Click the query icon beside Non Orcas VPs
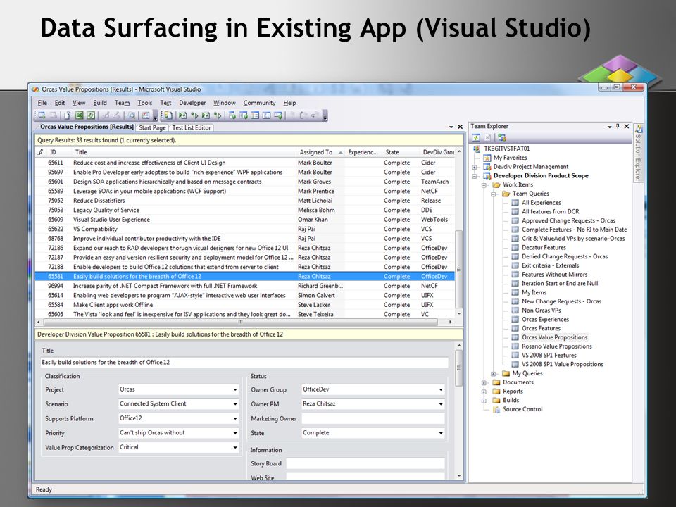 [515, 311]
